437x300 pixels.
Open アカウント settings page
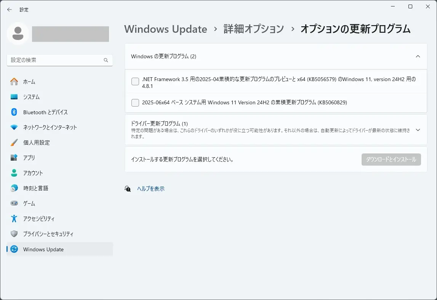tap(60, 173)
